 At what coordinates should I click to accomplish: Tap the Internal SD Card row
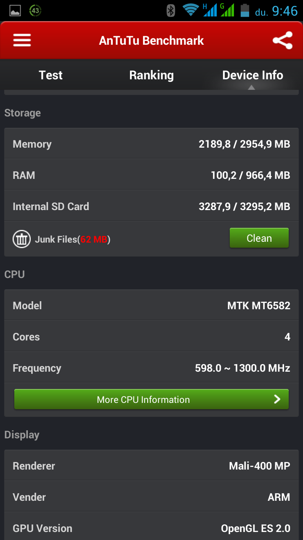pos(151,207)
